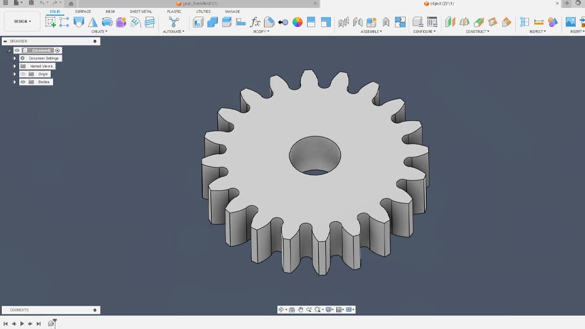585x329 pixels.
Task: Open the configuration table tool
Action: click(432, 22)
